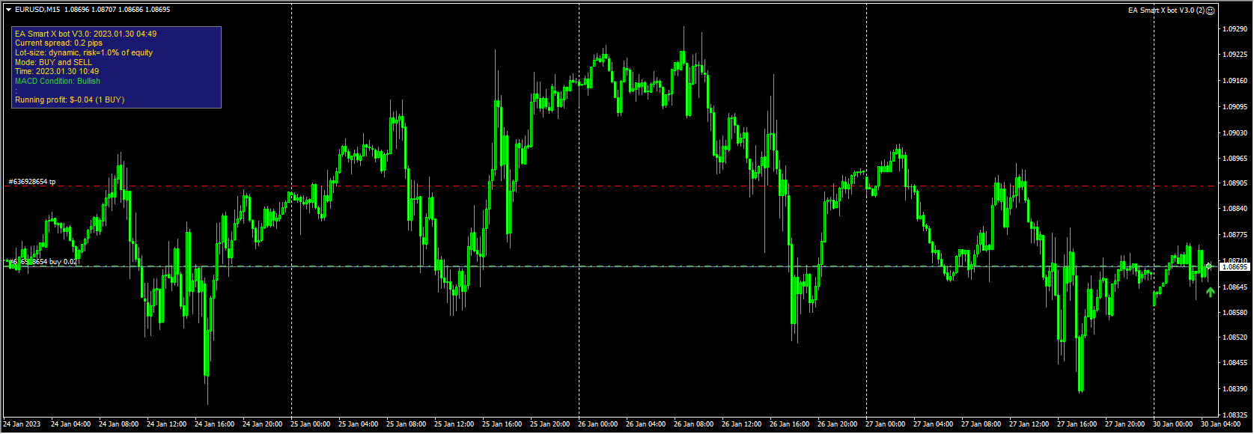Click the 1.09290 price scale label
This screenshot has width=1254, height=434.
[1235, 29]
